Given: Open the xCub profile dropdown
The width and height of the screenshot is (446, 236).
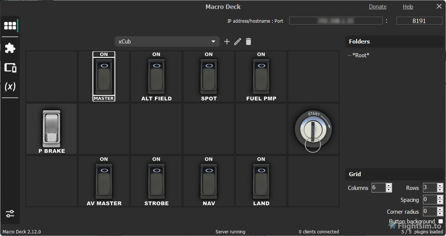Looking at the screenshot, I should 167,41.
